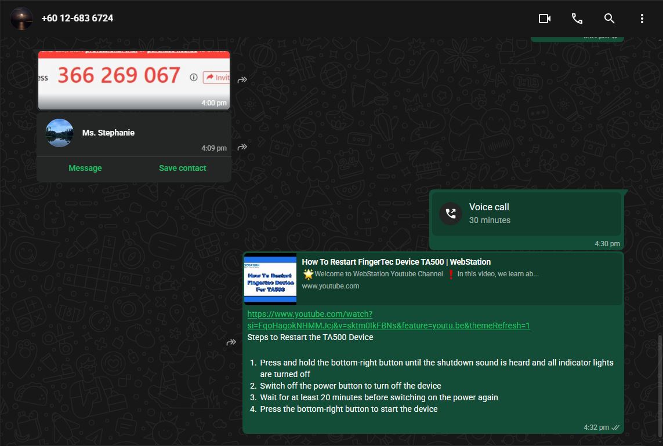Start a voice call via phone icon
The height and width of the screenshot is (446, 663).
click(577, 19)
